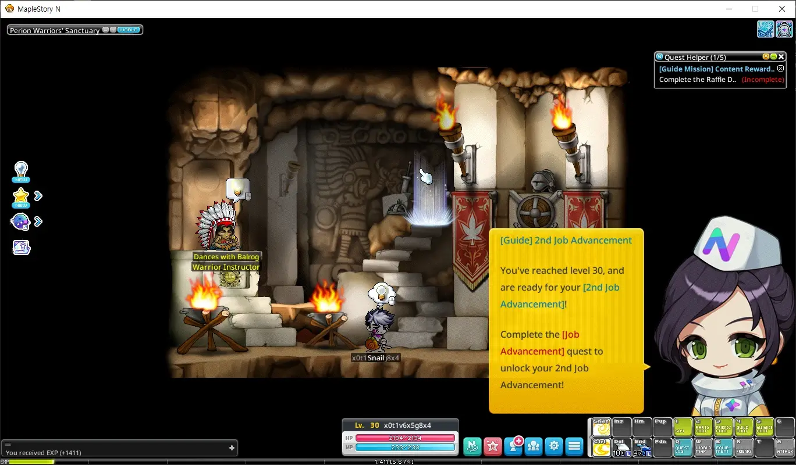The height and width of the screenshot is (465, 796).
Task: Click the MapleStory N title bar icon
Action: (x=9, y=9)
